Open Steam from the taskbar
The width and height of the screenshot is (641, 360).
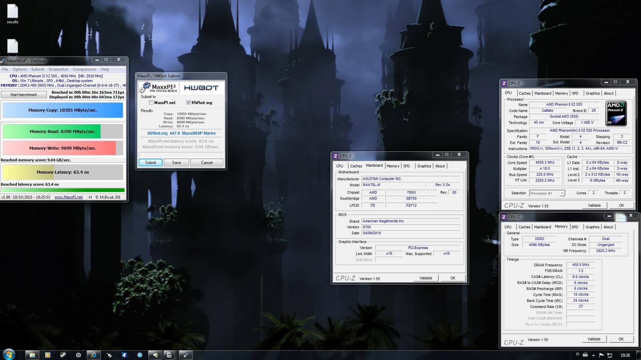click(x=63, y=355)
